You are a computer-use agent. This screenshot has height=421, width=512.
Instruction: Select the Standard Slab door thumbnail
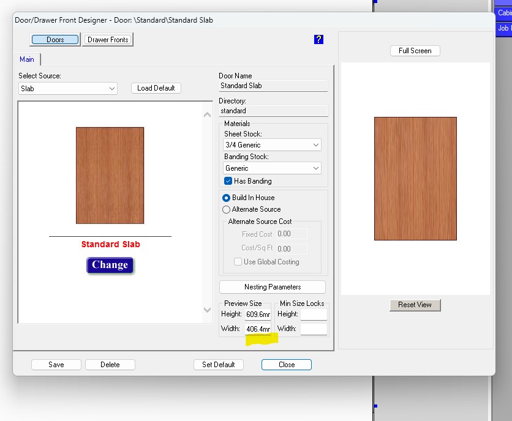[110, 175]
